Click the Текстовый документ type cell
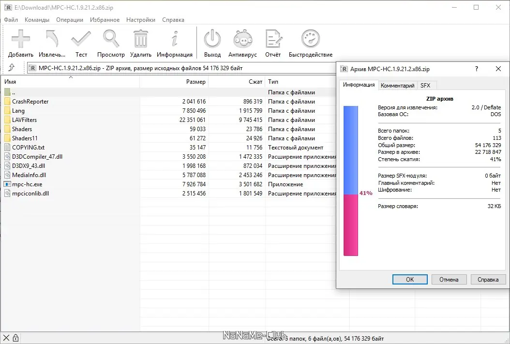510x344 pixels. tap(295, 147)
